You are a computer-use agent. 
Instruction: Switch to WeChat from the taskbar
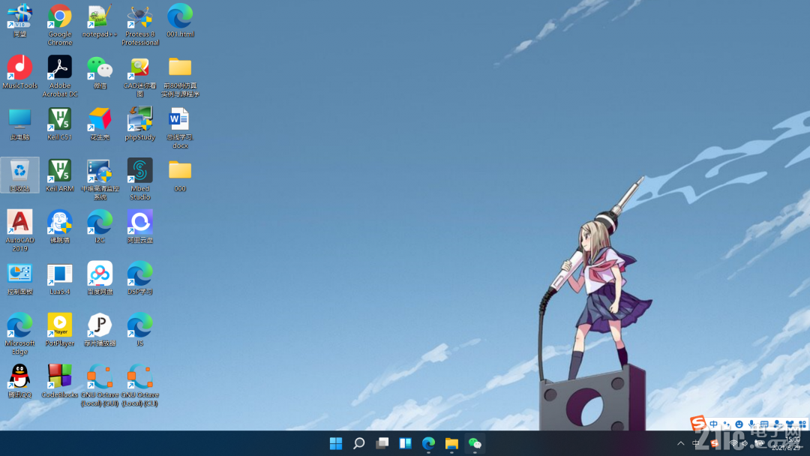click(475, 443)
